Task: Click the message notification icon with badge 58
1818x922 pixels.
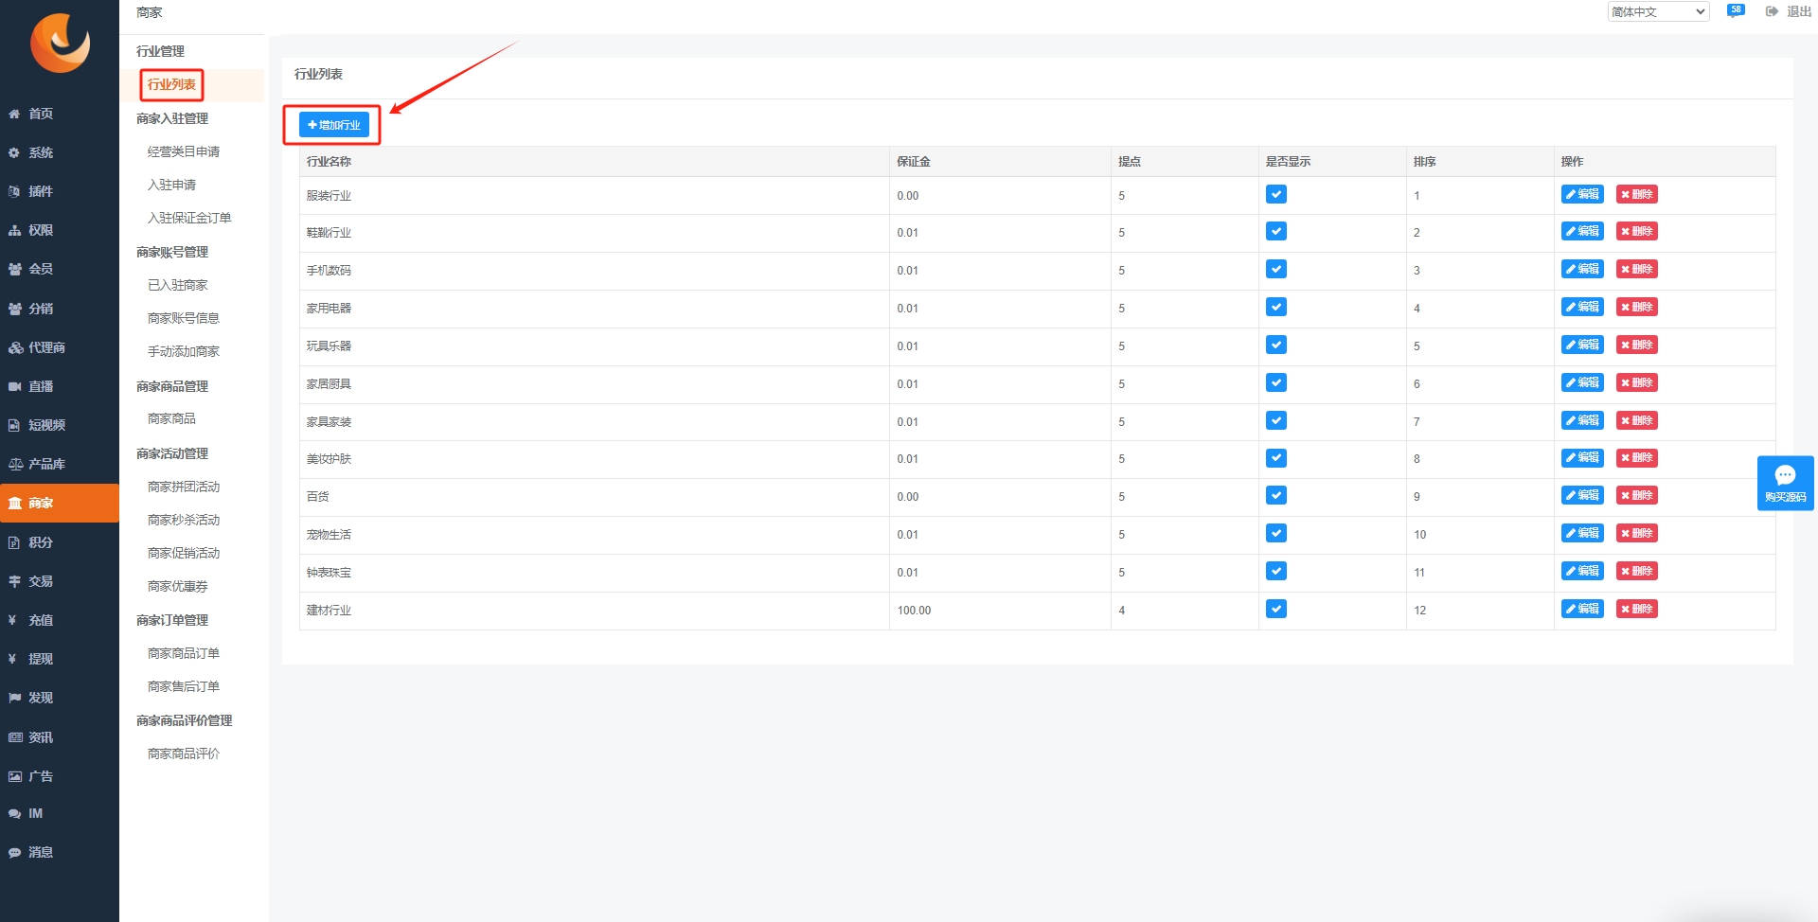Action: (1735, 11)
